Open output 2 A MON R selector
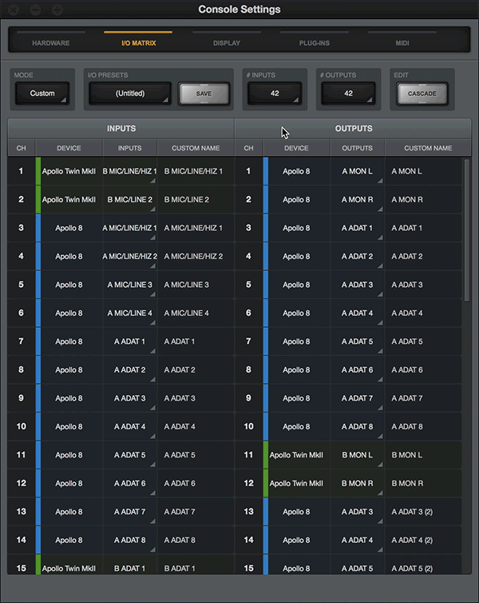The height and width of the screenshot is (603, 479). (358, 200)
